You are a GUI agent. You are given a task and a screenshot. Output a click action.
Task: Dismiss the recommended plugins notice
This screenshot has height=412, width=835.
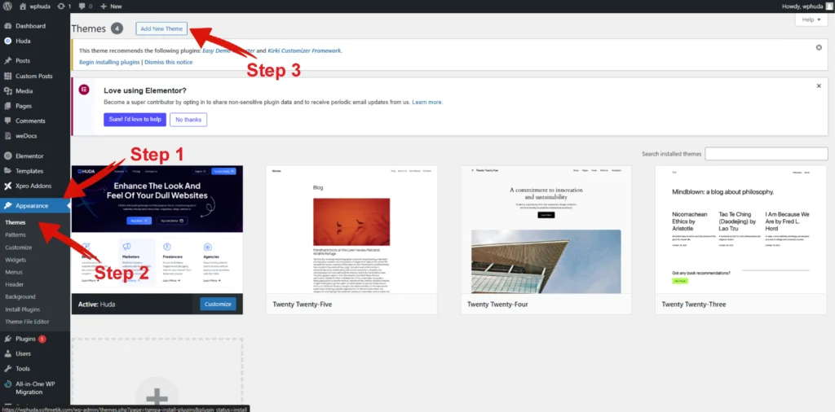(819, 47)
